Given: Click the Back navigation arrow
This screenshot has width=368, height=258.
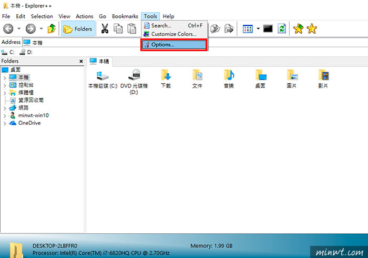Looking at the screenshot, I should point(8,29).
